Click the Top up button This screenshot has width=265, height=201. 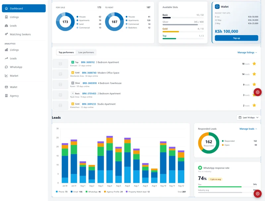[x=237, y=38]
